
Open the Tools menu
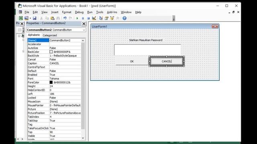(x=100, y=12)
